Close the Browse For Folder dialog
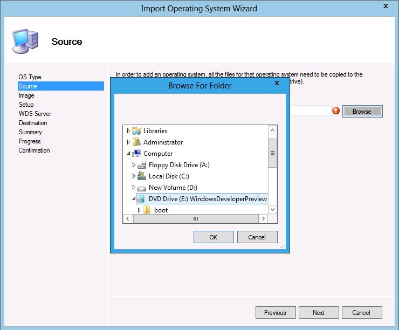The width and height of the screenshot is (399, 330). tap(277, 84)
